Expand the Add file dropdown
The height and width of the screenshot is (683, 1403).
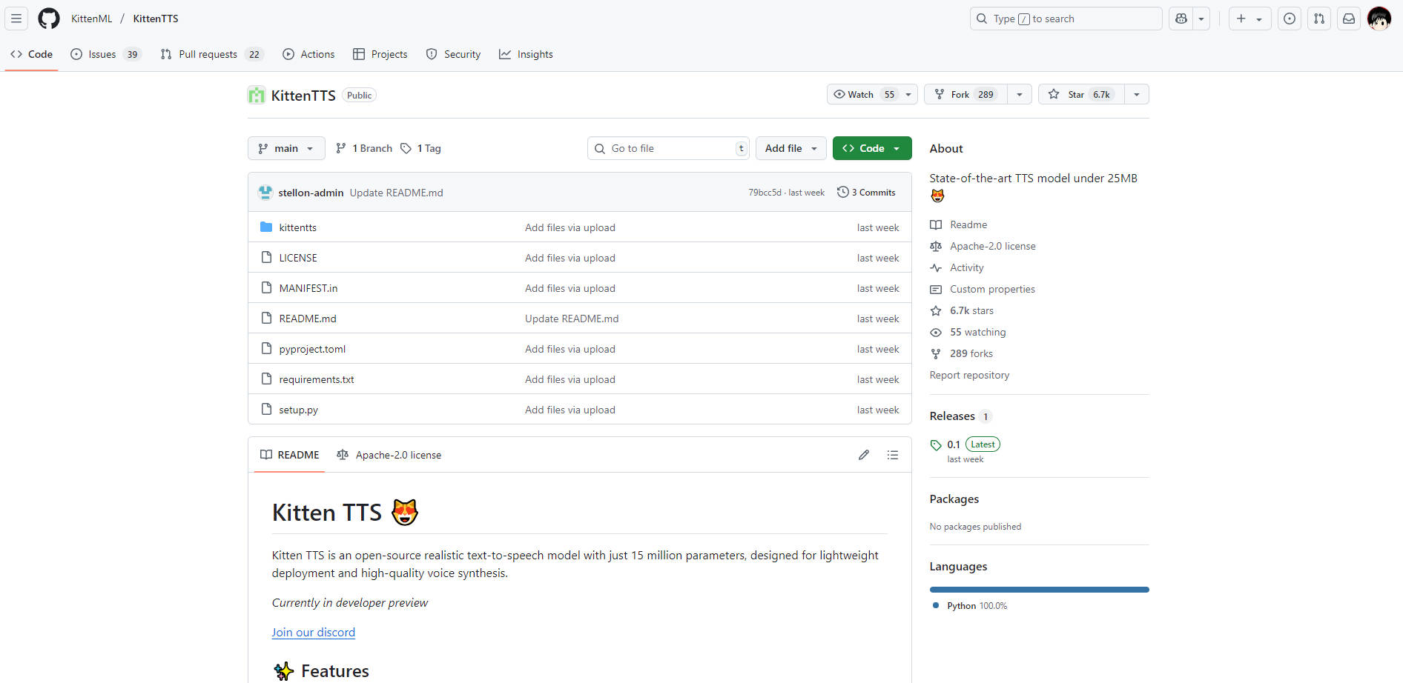click(790, 148)
